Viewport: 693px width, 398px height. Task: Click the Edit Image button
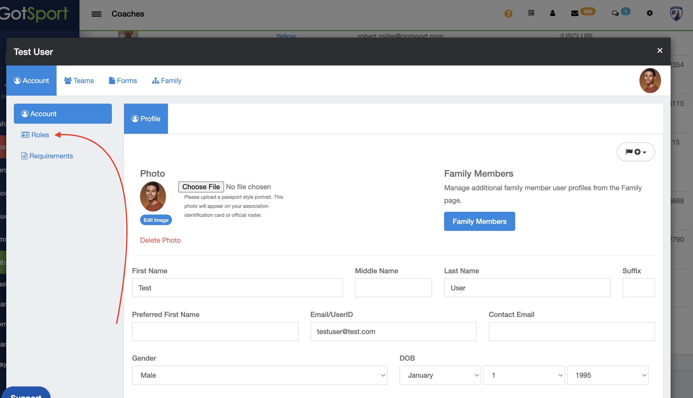(x=156, y=220)
